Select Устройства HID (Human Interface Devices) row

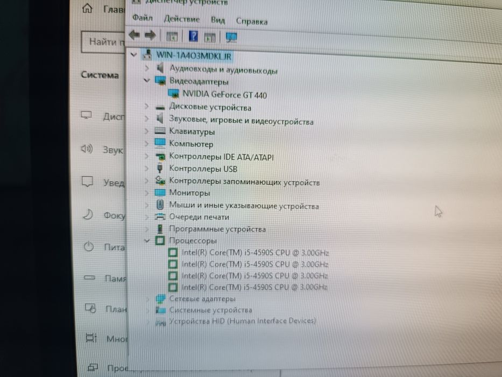point(242,321)
